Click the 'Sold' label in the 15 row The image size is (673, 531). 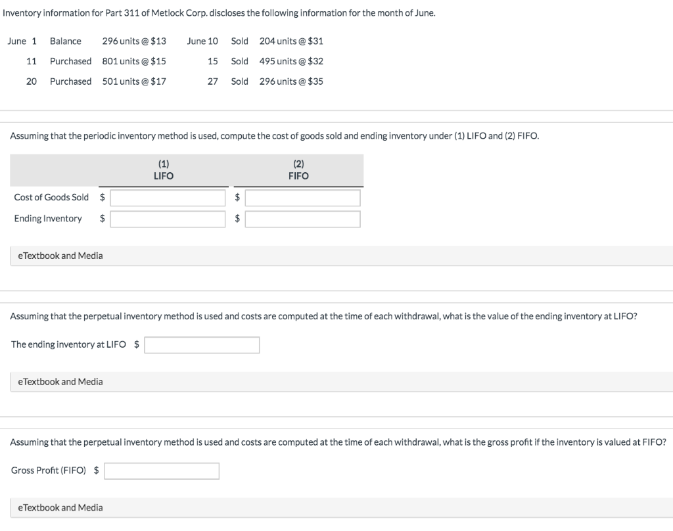point(239,61)
